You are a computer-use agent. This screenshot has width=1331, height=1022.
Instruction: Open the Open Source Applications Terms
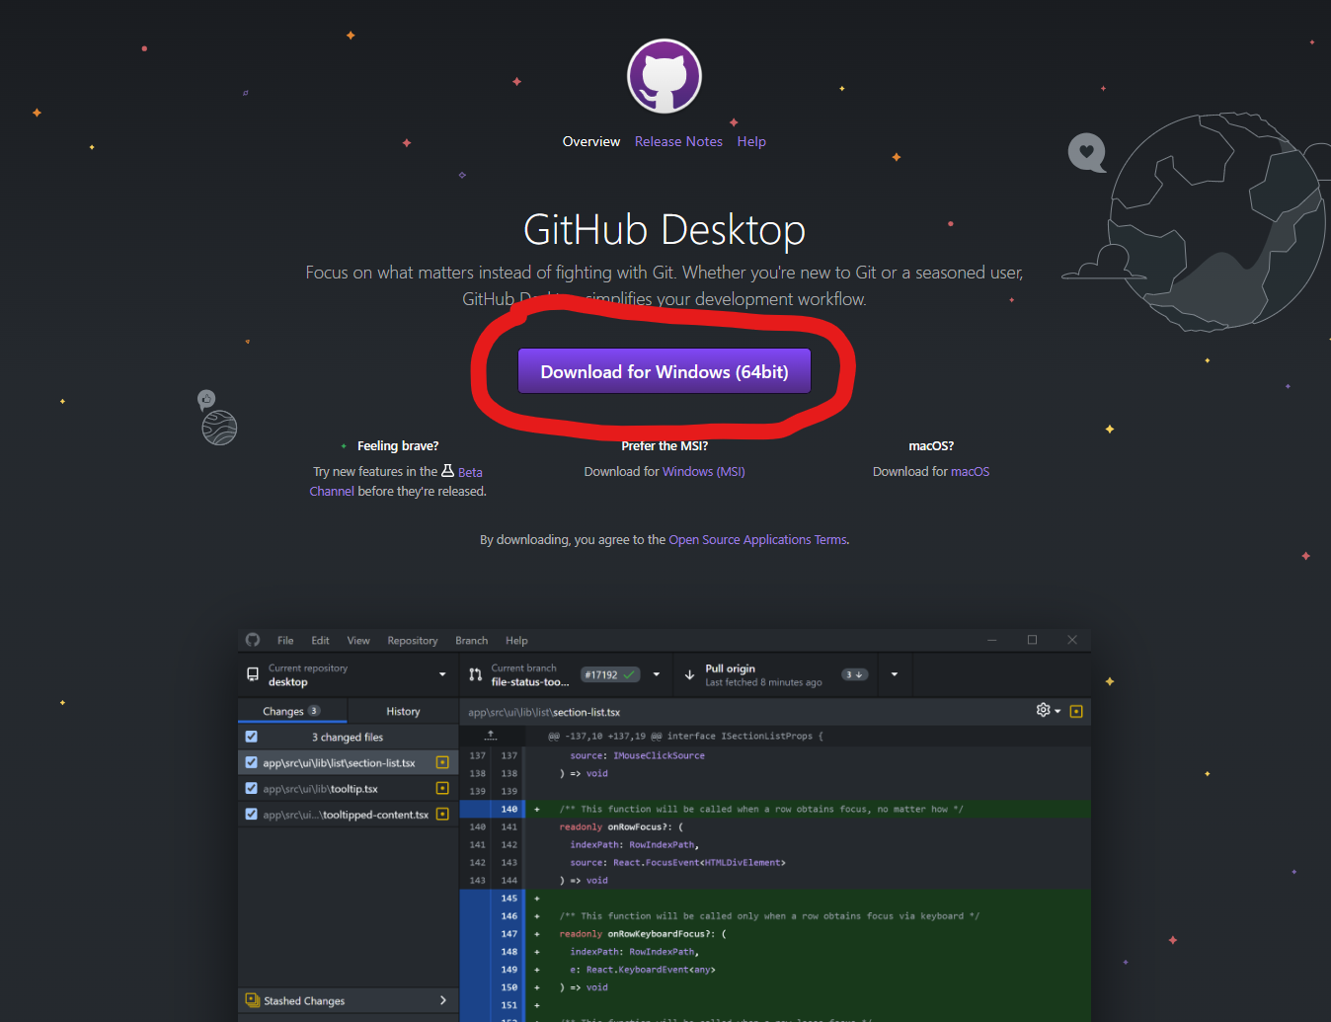click(x=757, y=540)
